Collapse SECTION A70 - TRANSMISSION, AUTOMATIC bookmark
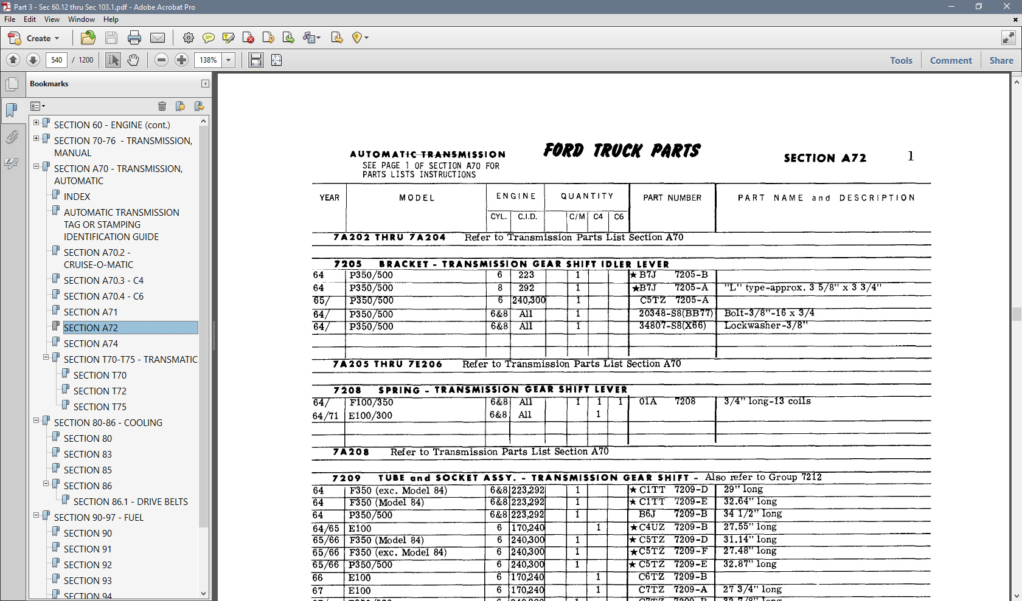Screen dimensions: 1022x601 tap(36, 167)
